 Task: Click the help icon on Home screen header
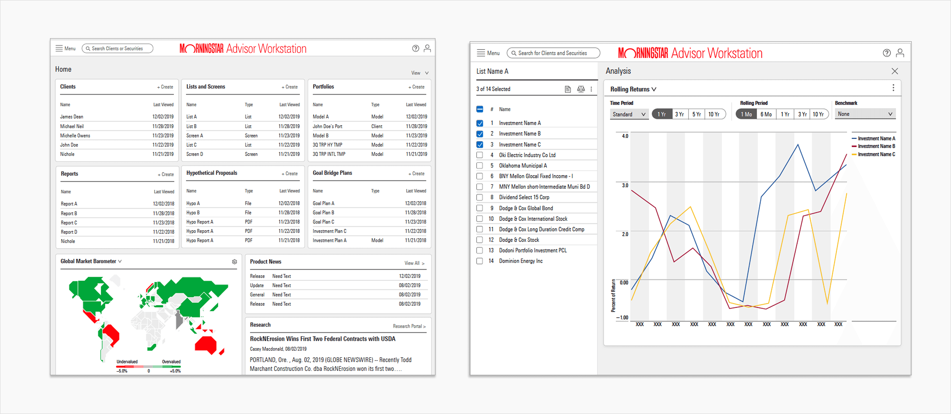415,48
